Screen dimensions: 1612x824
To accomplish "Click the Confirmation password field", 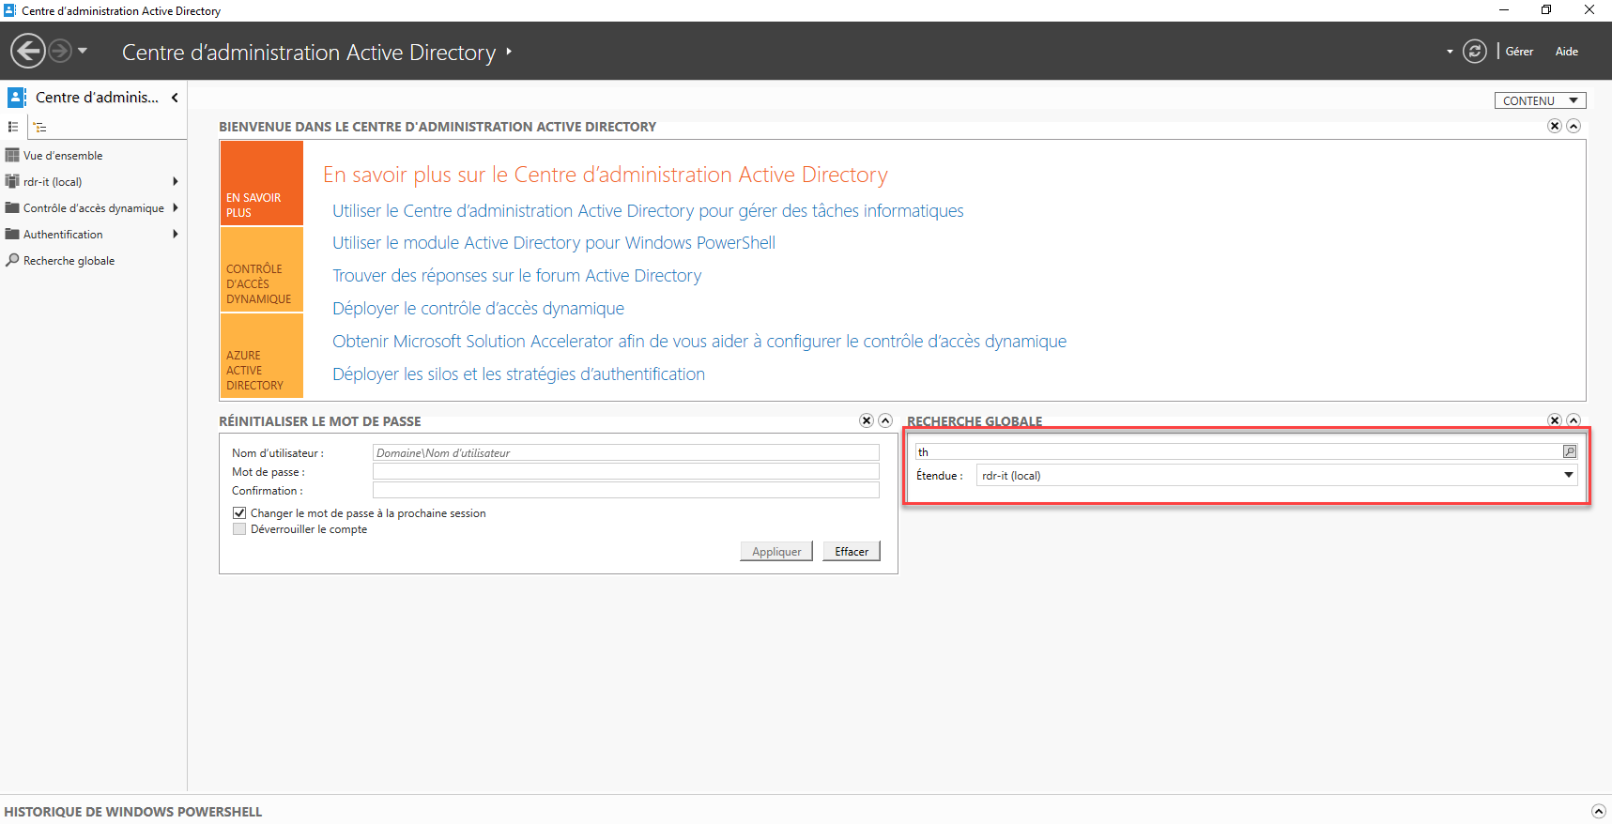I will tap(626, 490).
